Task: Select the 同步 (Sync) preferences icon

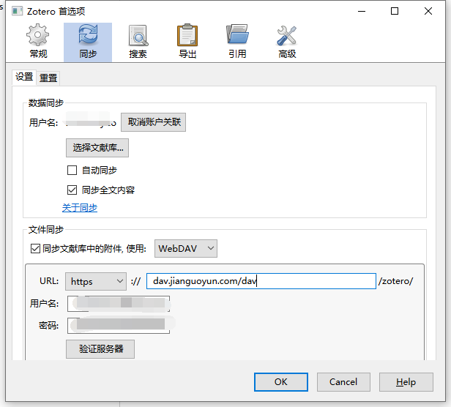Action: tap(88, 42)
